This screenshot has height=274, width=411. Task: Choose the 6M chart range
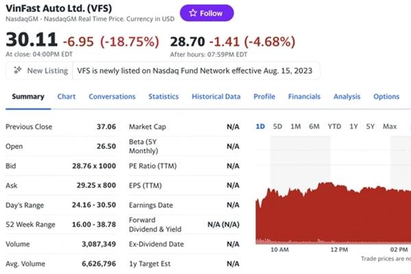click(x=314, y=127)
